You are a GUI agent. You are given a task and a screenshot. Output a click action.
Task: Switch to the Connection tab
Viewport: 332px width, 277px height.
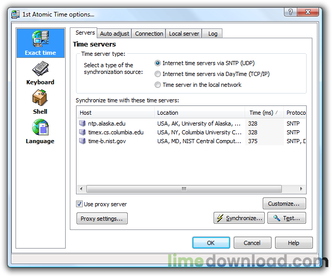[x=149, y=34]
